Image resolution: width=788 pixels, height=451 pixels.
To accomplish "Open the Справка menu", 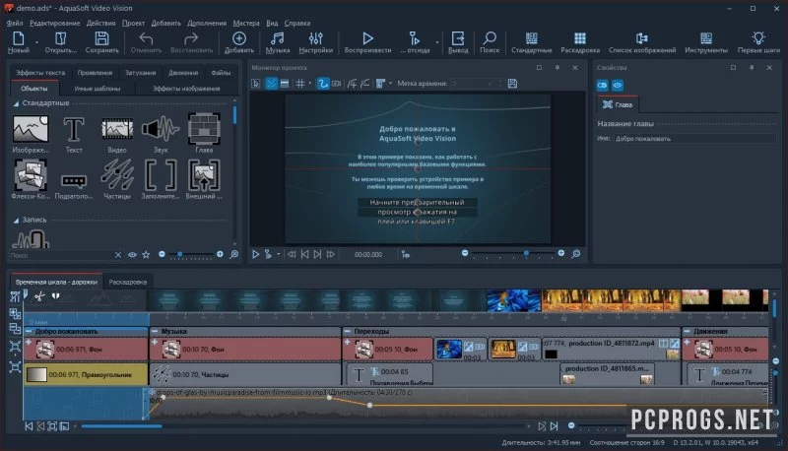I will (x=297, y=23).
